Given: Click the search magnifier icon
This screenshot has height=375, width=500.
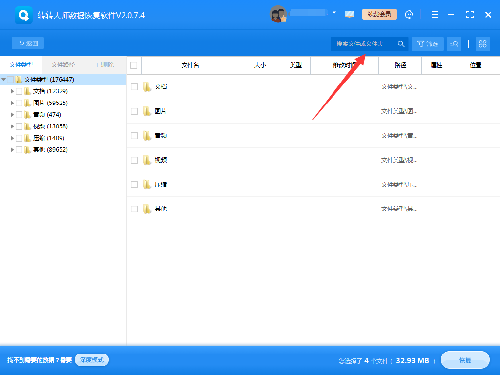Looking at the screenshot, I should point(401,43).
